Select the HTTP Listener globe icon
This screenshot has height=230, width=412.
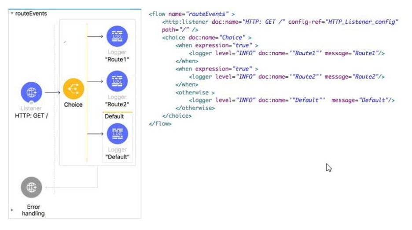(x=32, y=93)
